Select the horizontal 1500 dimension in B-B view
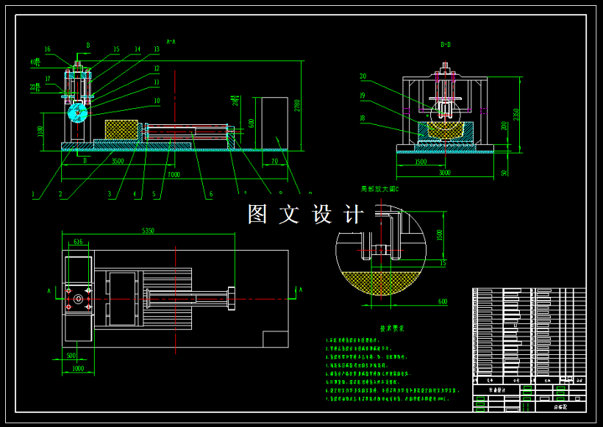603x427 pixels. (421, 162)
